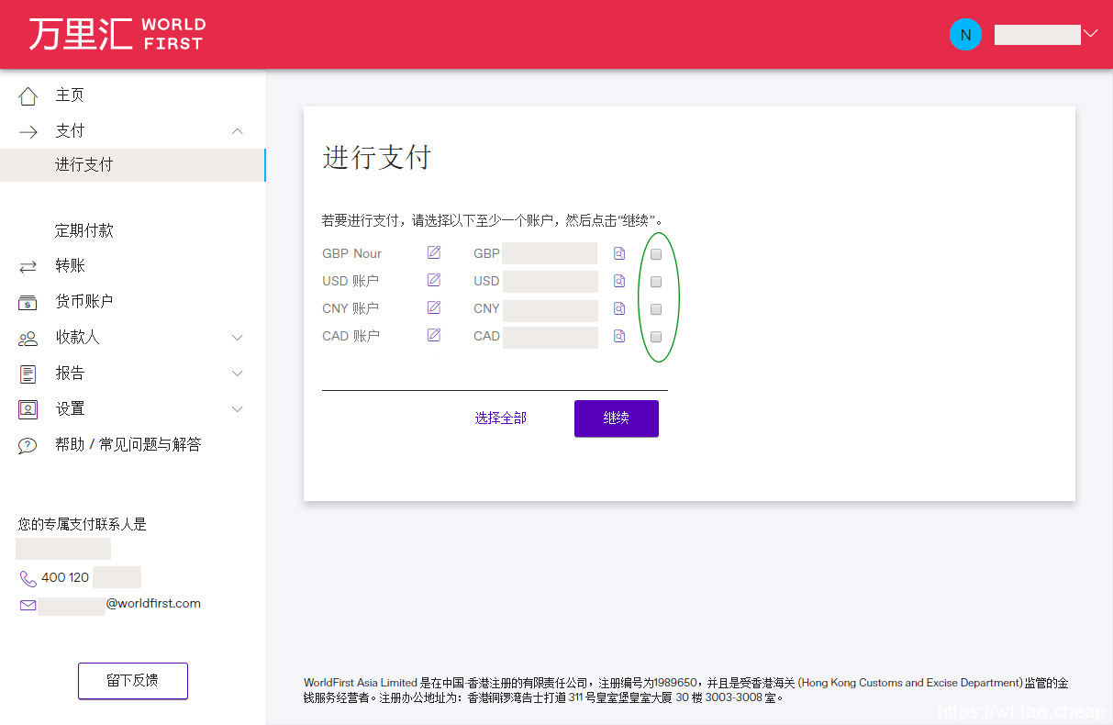Click the WorldFirst 万里汇 logo
The height and width of the screenshot is (725, 1113).
(117, 34)
